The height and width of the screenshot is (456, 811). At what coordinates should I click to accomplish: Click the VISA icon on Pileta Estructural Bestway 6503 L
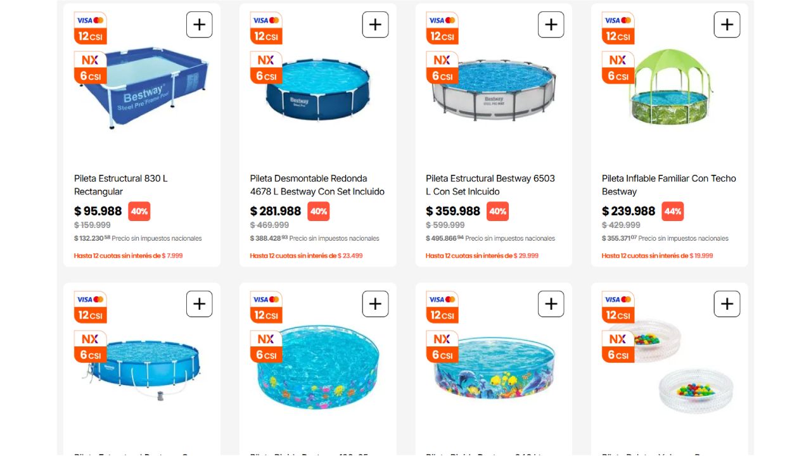pyautogui.click(x=436, y=21)
